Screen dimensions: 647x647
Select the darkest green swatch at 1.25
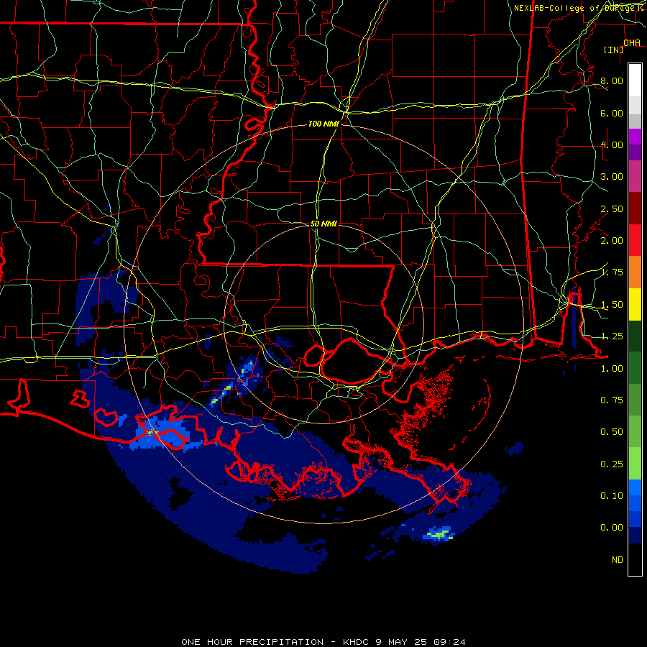tap(635, 336)
